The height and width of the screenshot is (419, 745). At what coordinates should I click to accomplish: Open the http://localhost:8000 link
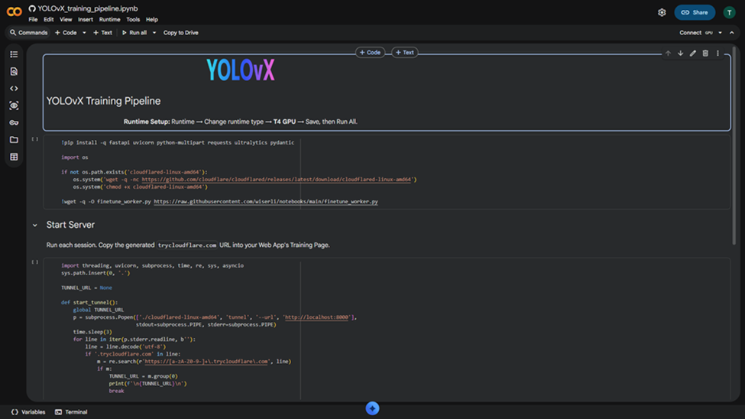(316, 317)
